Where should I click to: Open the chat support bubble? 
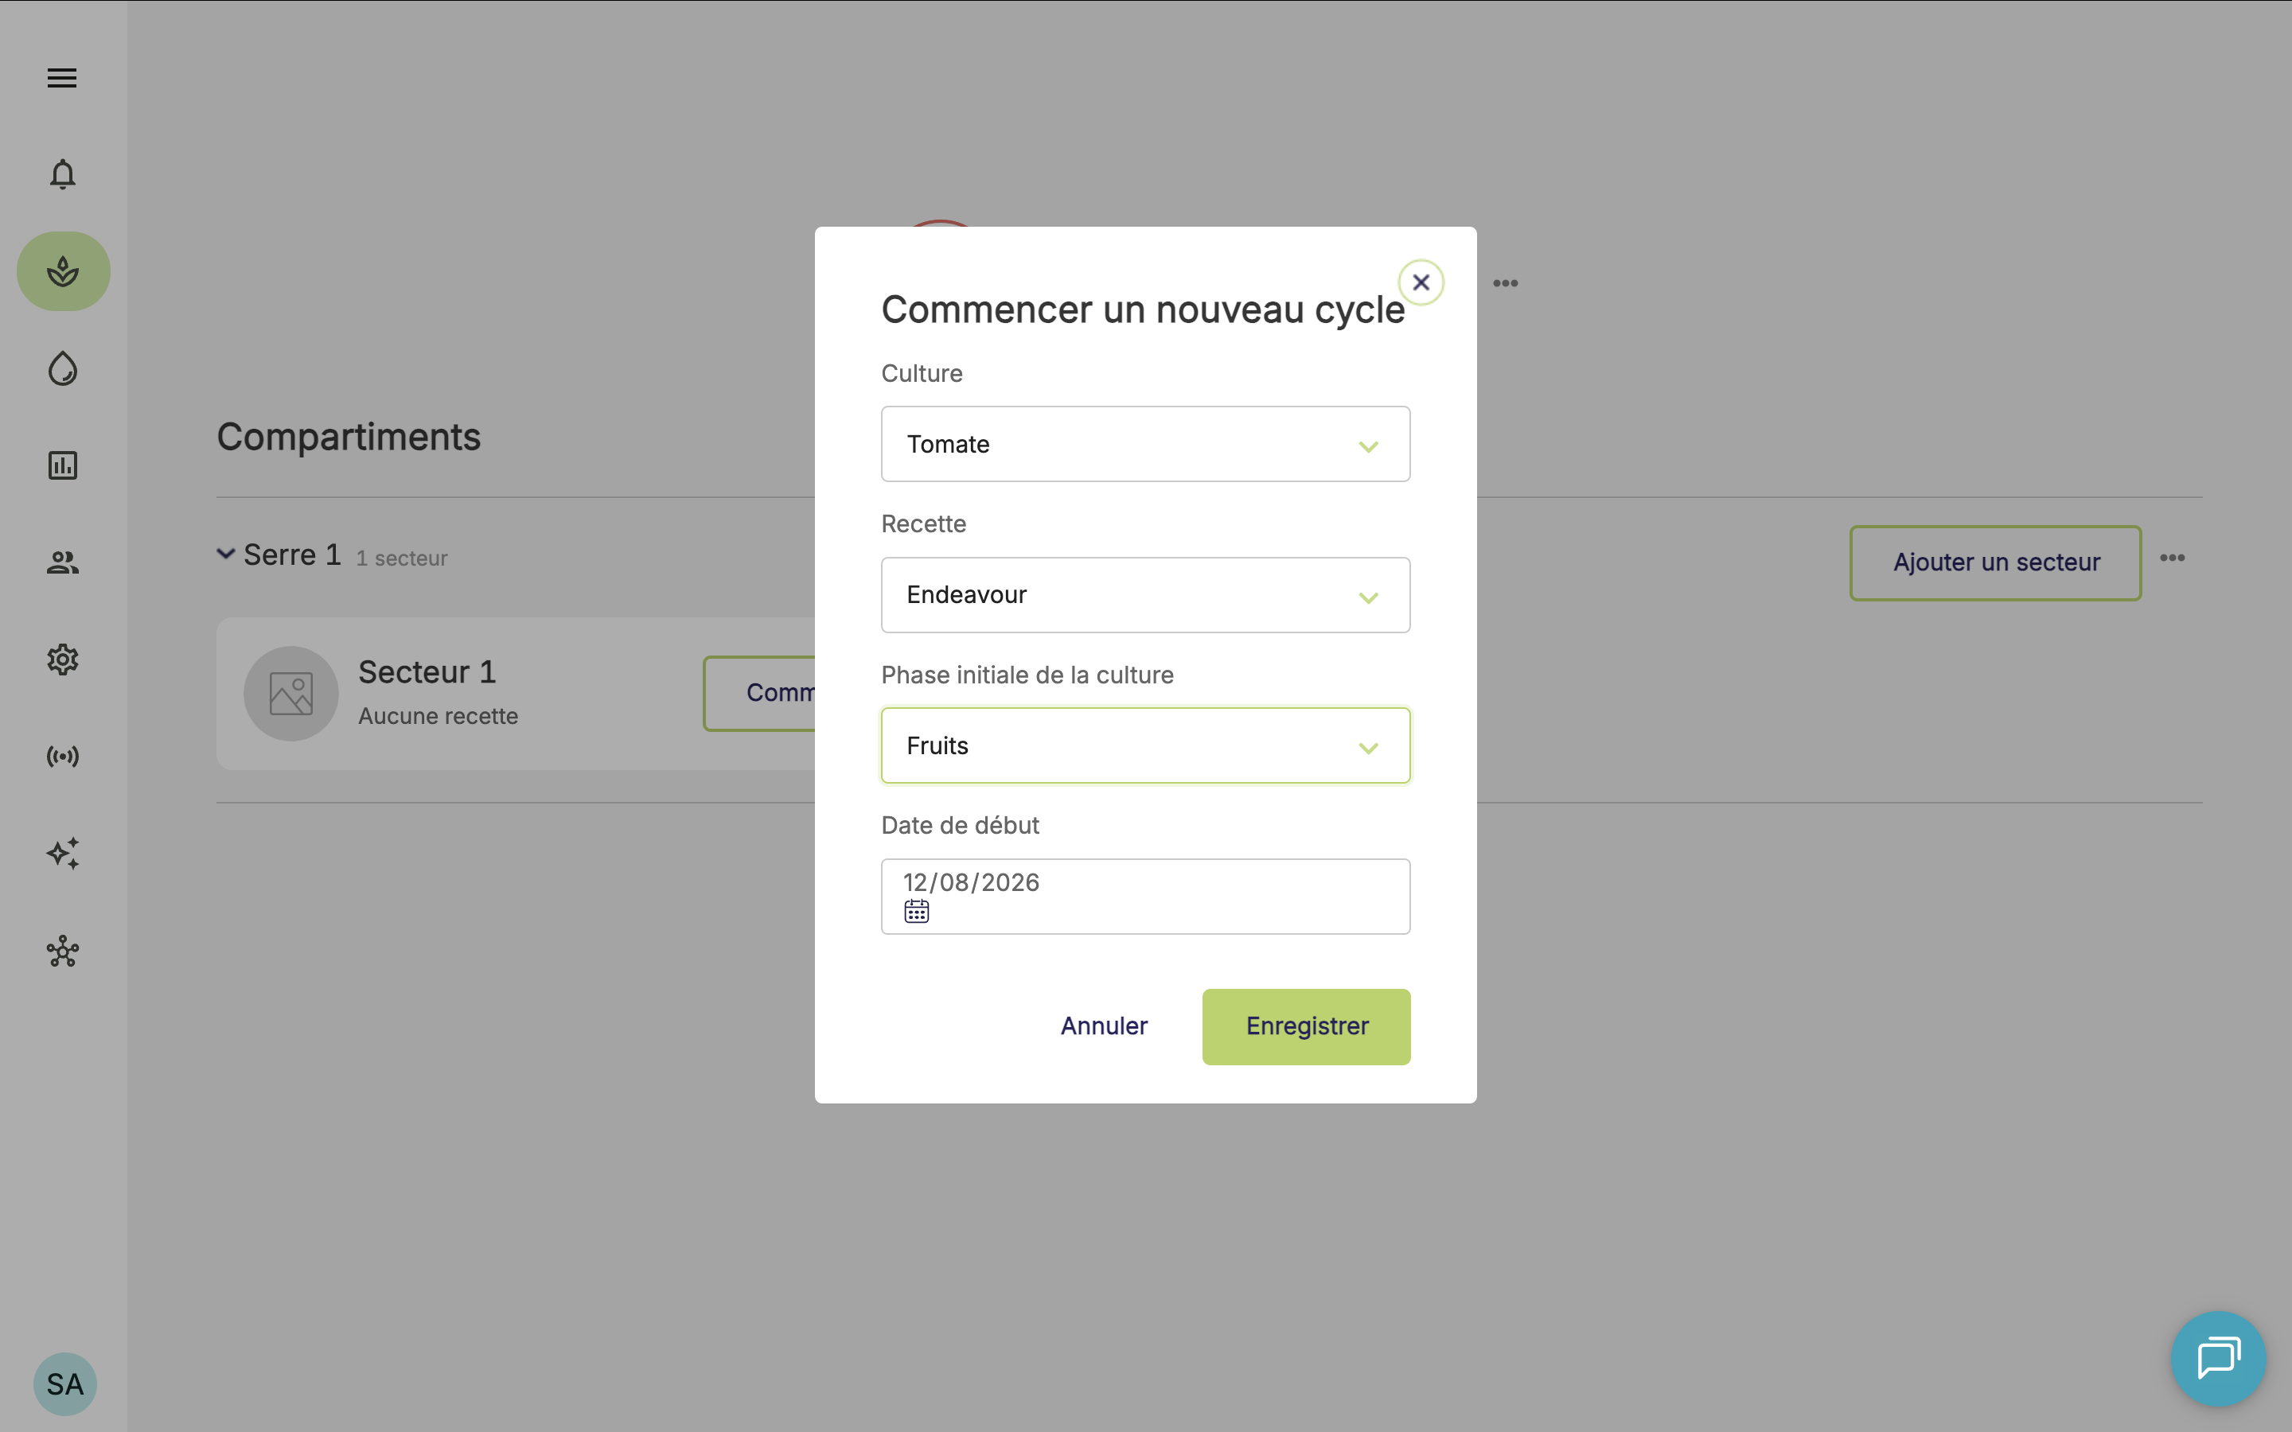coord(2218,1358)
